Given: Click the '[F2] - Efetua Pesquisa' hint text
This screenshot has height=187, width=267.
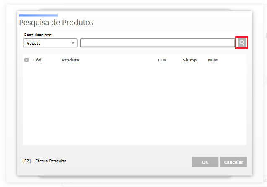Looking at the screenshot, I should coord(44,161).
